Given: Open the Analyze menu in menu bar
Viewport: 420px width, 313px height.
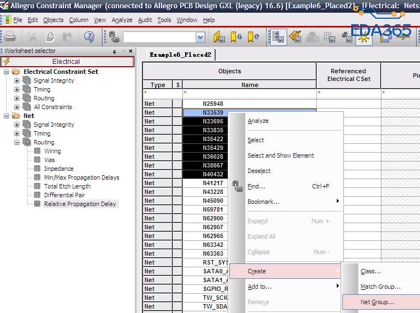Looking at the screenshot, I should pyautogui.click(x=122, y=20).
